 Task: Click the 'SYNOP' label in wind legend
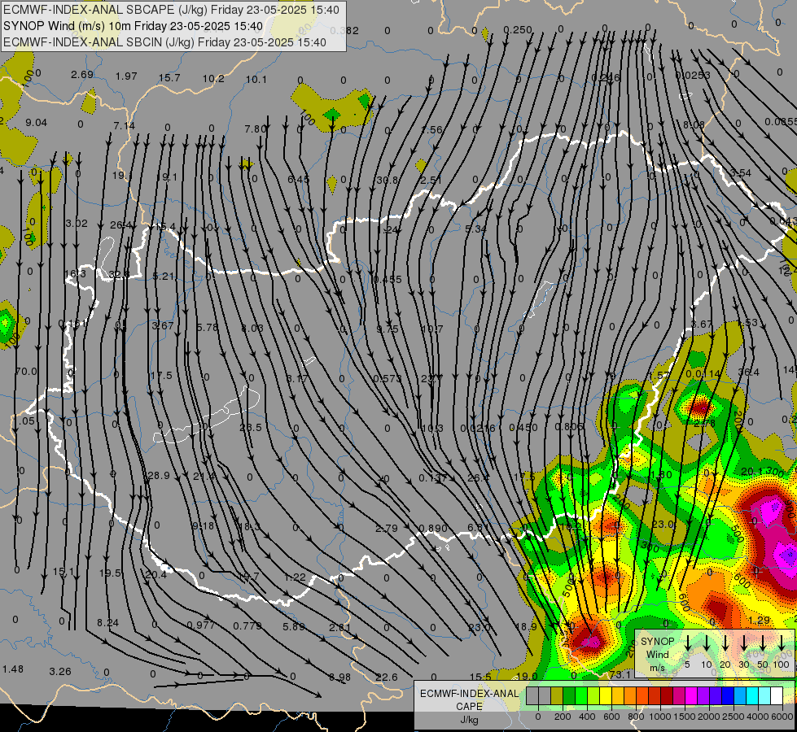tap(657, 641)
